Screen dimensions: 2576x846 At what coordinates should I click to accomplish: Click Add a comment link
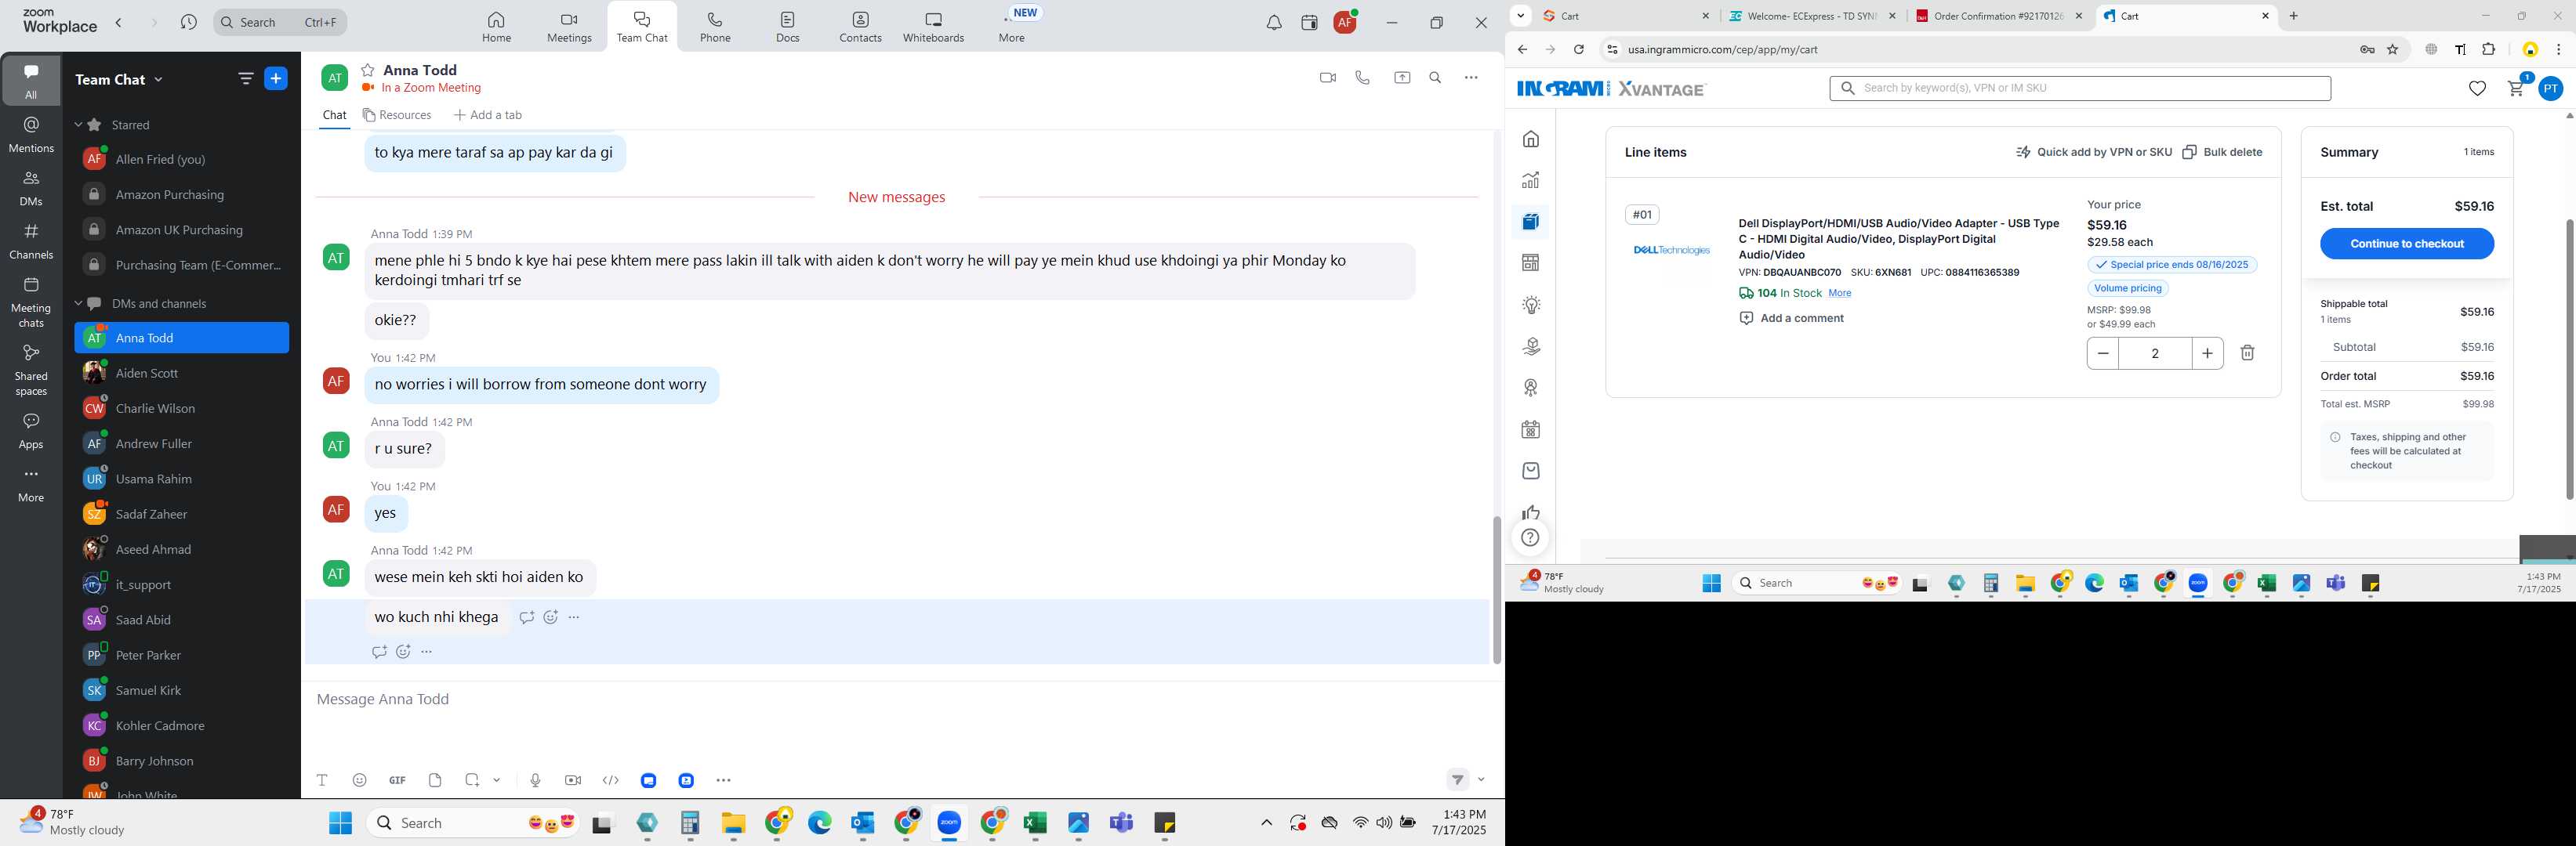[x=1791, y=319]
